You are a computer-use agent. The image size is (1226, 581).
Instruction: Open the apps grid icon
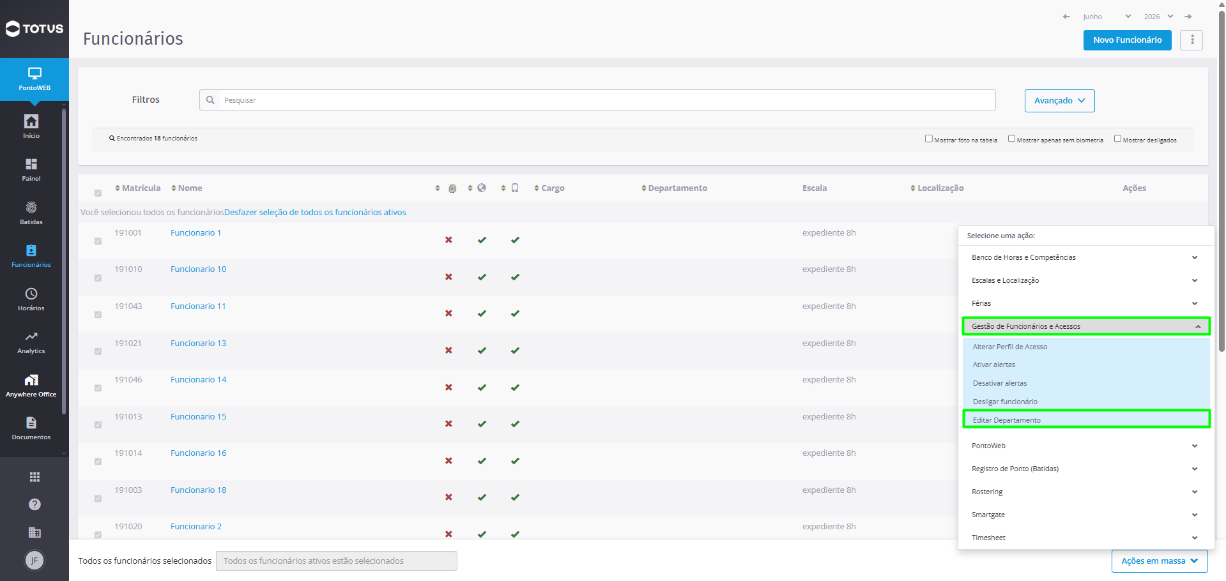click(34, 477)
